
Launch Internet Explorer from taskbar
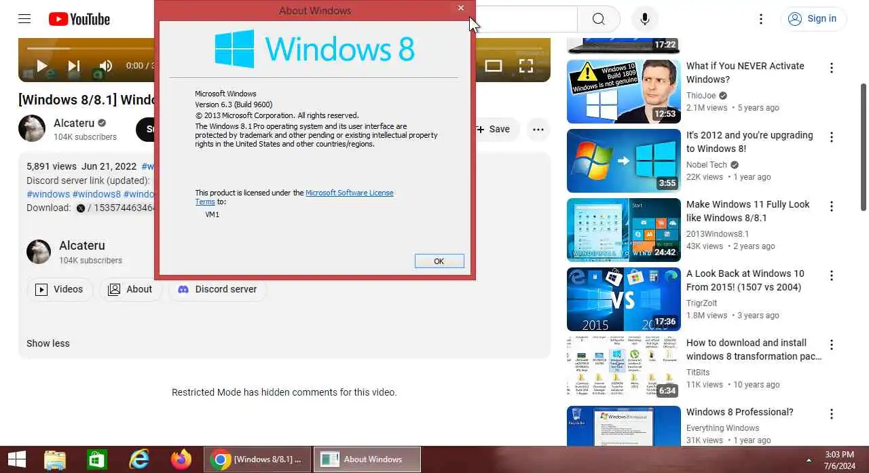pos(139,459)
